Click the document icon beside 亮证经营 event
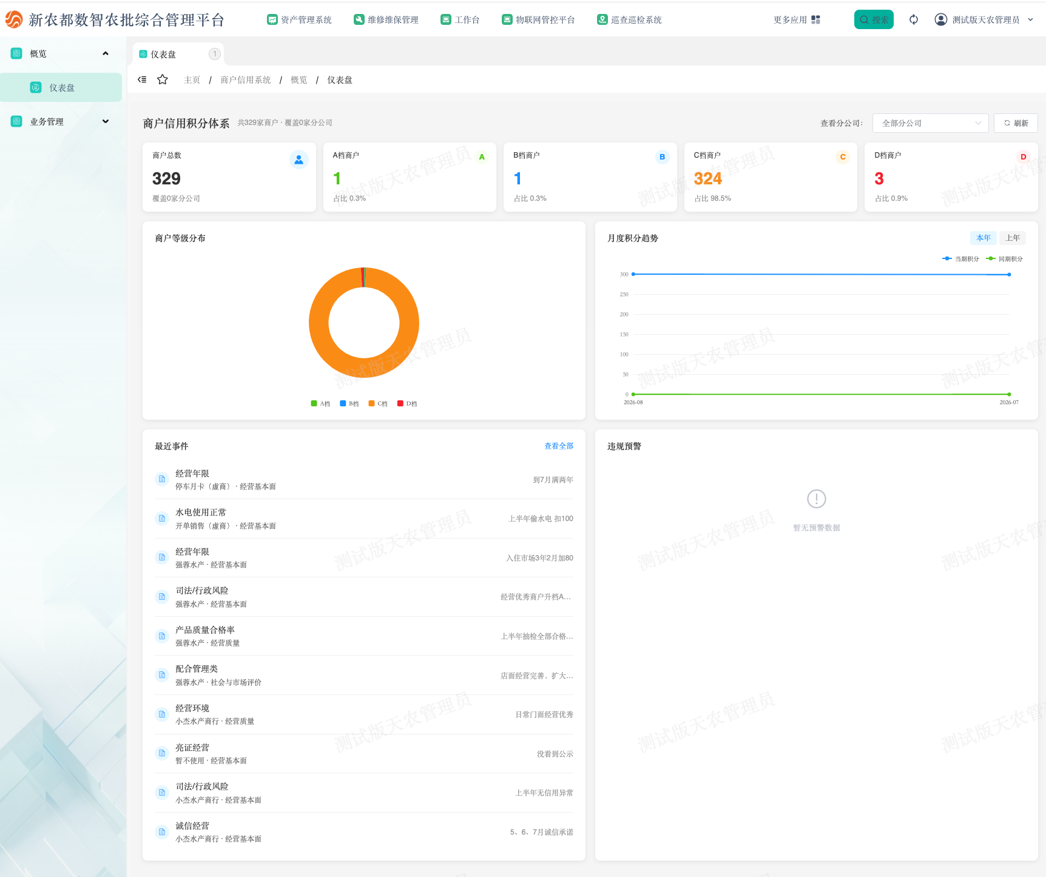1046x877 pixels. click(162, 753)
